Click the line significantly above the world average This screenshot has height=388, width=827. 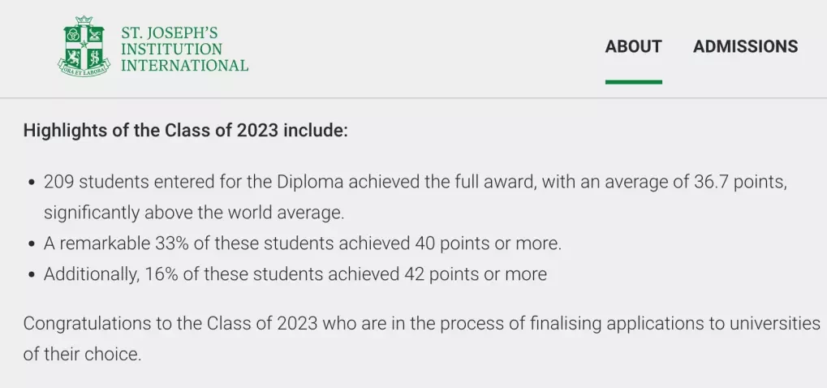click(x=194, y=213)
